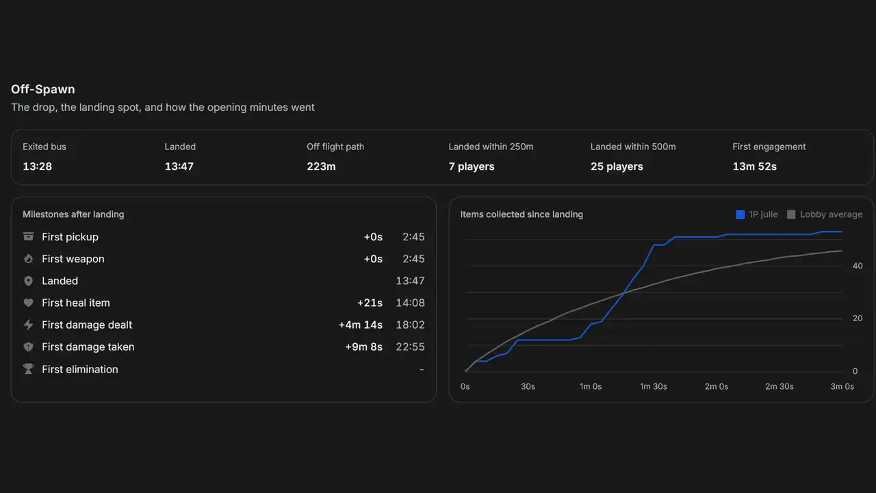
Task: Click the 1m 30s axis label
Action: pos(654,386)
